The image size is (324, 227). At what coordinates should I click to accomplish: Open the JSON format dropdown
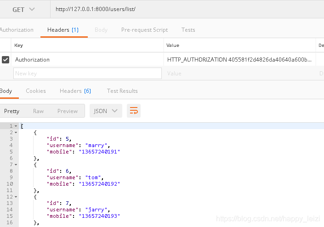pyautogui.click(x=106, y=111)
